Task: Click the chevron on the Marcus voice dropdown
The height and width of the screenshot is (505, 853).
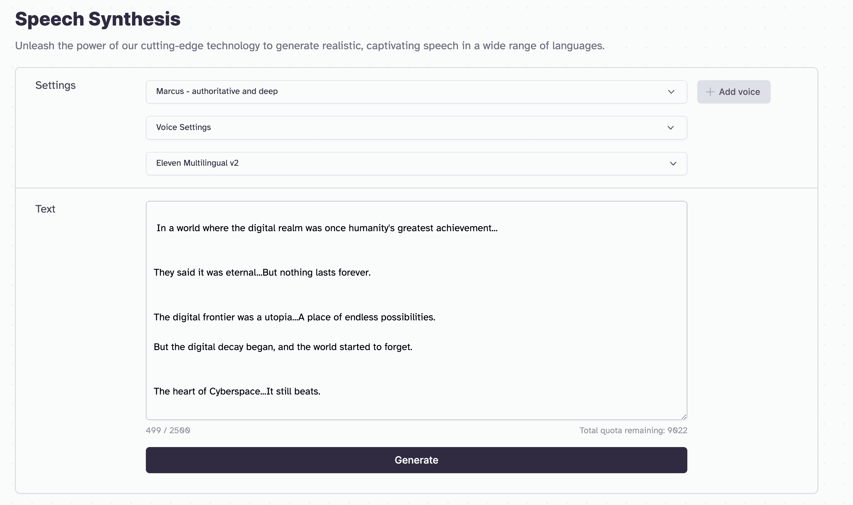Action: [671, 92]
